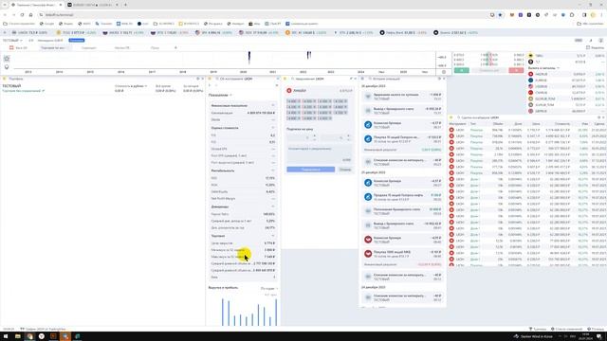607x341 pixels.
Task: Sort trades by the Стоимость column
Action: tap(562, 124)
